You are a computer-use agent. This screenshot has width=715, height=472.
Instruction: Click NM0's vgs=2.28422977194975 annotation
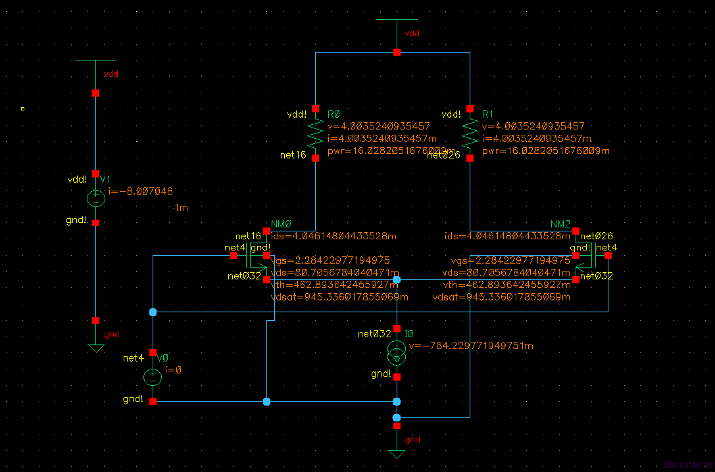(x=330, y=260)
